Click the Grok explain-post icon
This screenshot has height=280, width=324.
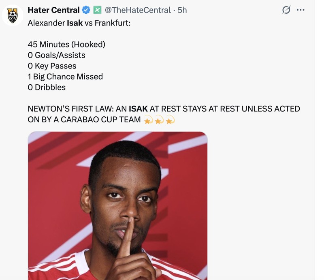click(286, 10)
